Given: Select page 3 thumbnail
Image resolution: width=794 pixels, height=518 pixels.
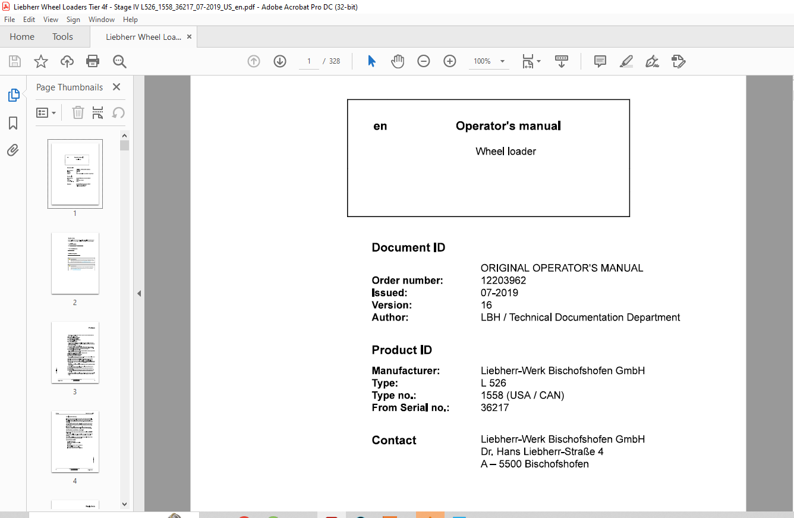Looking at the screenshot, I should [75, 352].
